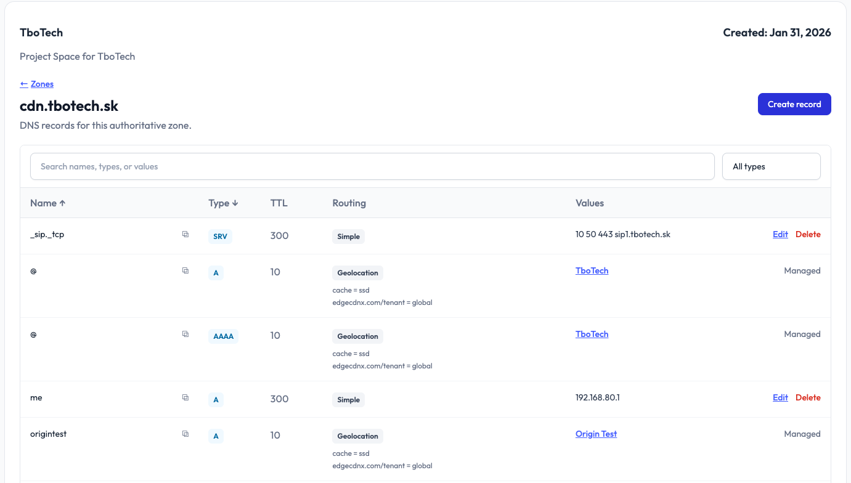851x483 pixels.
Task: Click the value '10 50 443 sip1.tbotech.sk'
Action: (623, 234)
